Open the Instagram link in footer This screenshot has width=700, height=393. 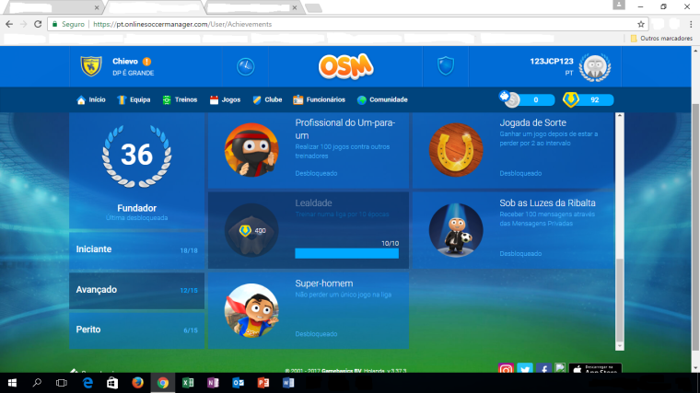[506, 368]
